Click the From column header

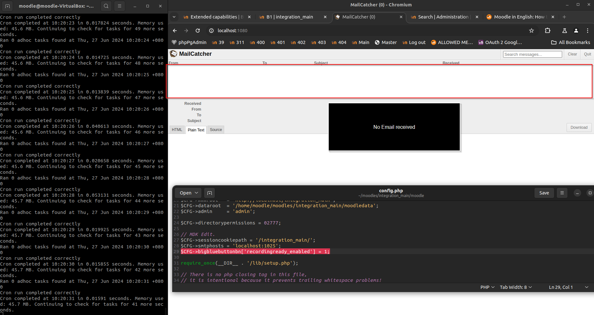[x=173, y=63]
